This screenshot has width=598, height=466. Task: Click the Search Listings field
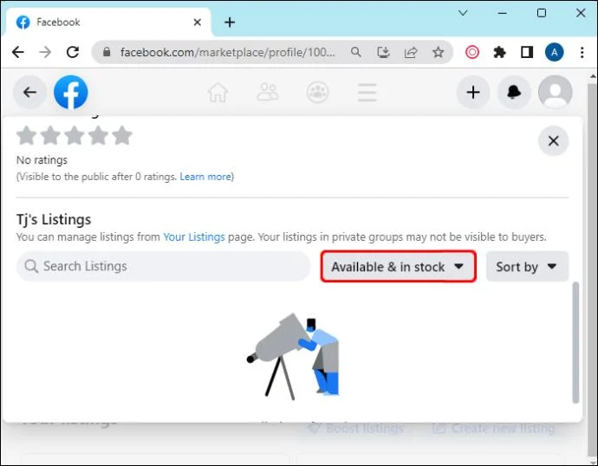[163, 266]
